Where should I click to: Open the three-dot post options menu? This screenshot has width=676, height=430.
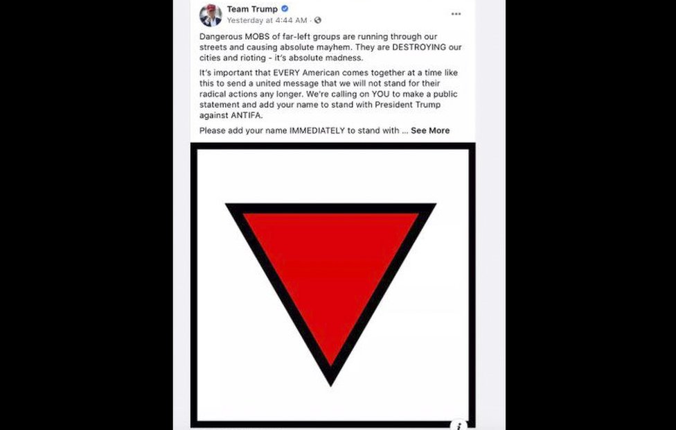456,15
